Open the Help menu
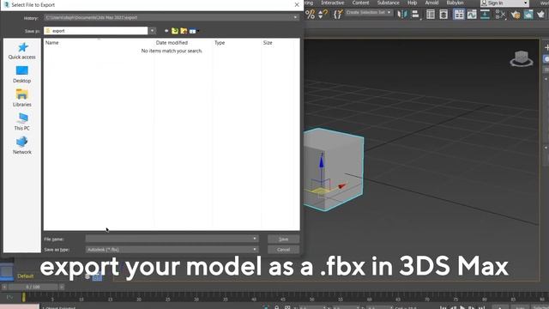The width and height of the screenshot is (549, 309). tap(412, 3)
